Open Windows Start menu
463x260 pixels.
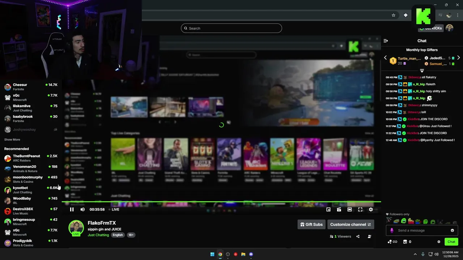[x=212, y=254]
